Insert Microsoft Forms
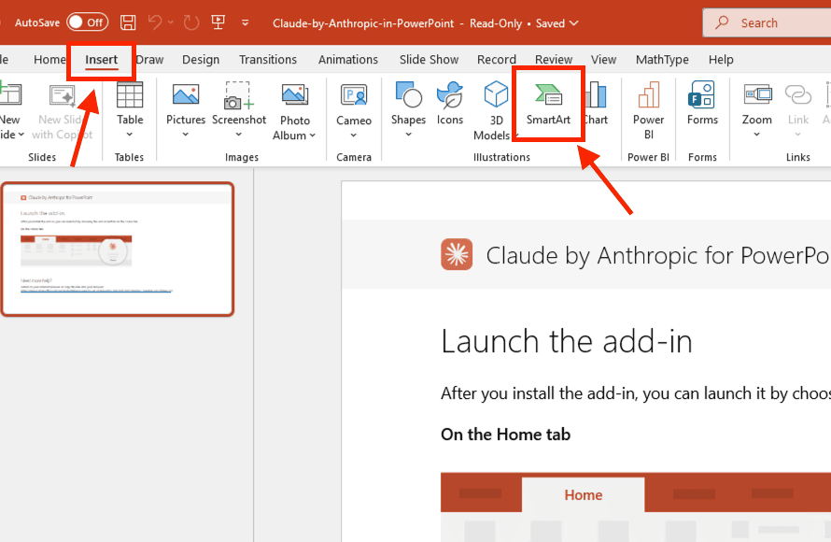The width and height of the screenshot is (831, 542). click(x=702, y=104)
